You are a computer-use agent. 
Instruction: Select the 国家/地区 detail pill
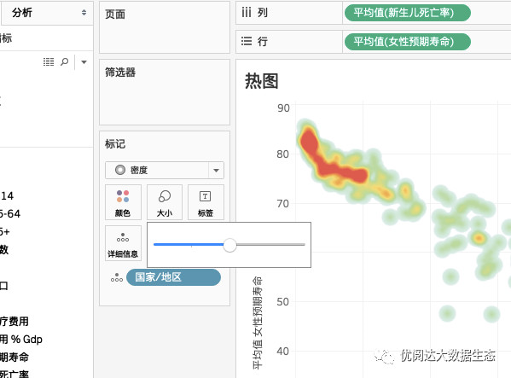point(173,277)
